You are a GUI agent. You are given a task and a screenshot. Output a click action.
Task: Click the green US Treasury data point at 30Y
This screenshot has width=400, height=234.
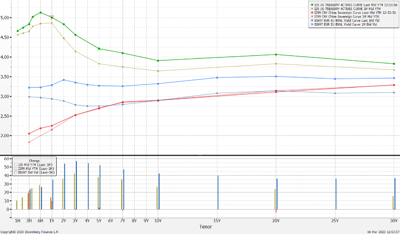pos(394,64)
